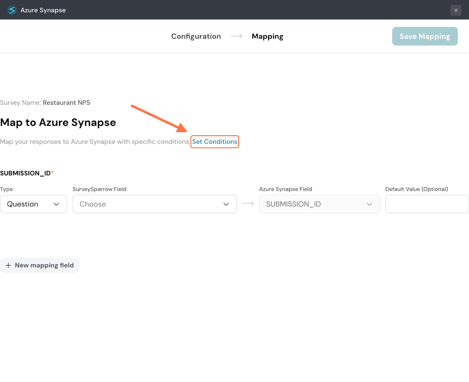Go back to the Configuration step

pyautogui.click(x=196, y=36)
